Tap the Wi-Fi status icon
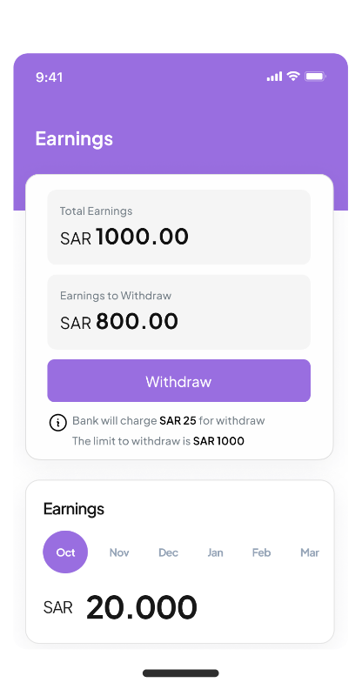 (293, 76)
